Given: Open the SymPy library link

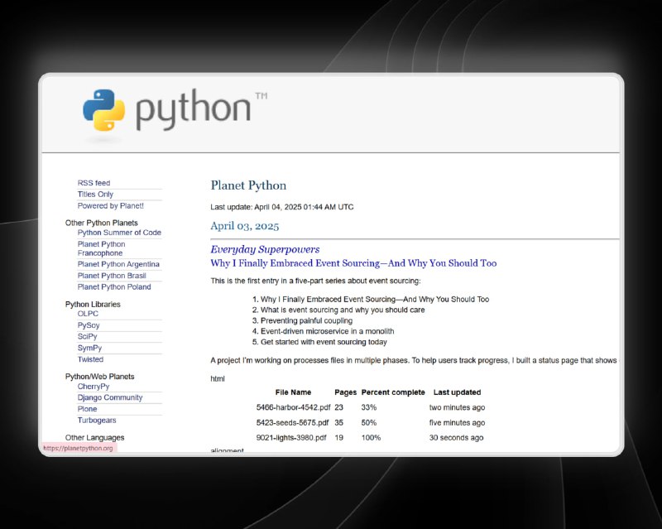Looking at the screenshot, I should (89, 348).
